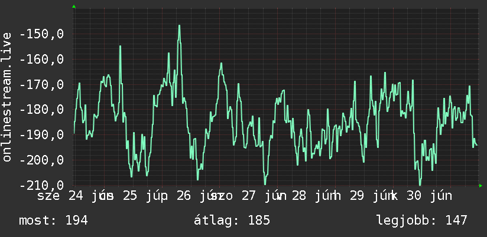Click the '26' date label on X-axis
The width and height of the screenshot is (487, 237).
pyautogui.click(x=184, y=196)
